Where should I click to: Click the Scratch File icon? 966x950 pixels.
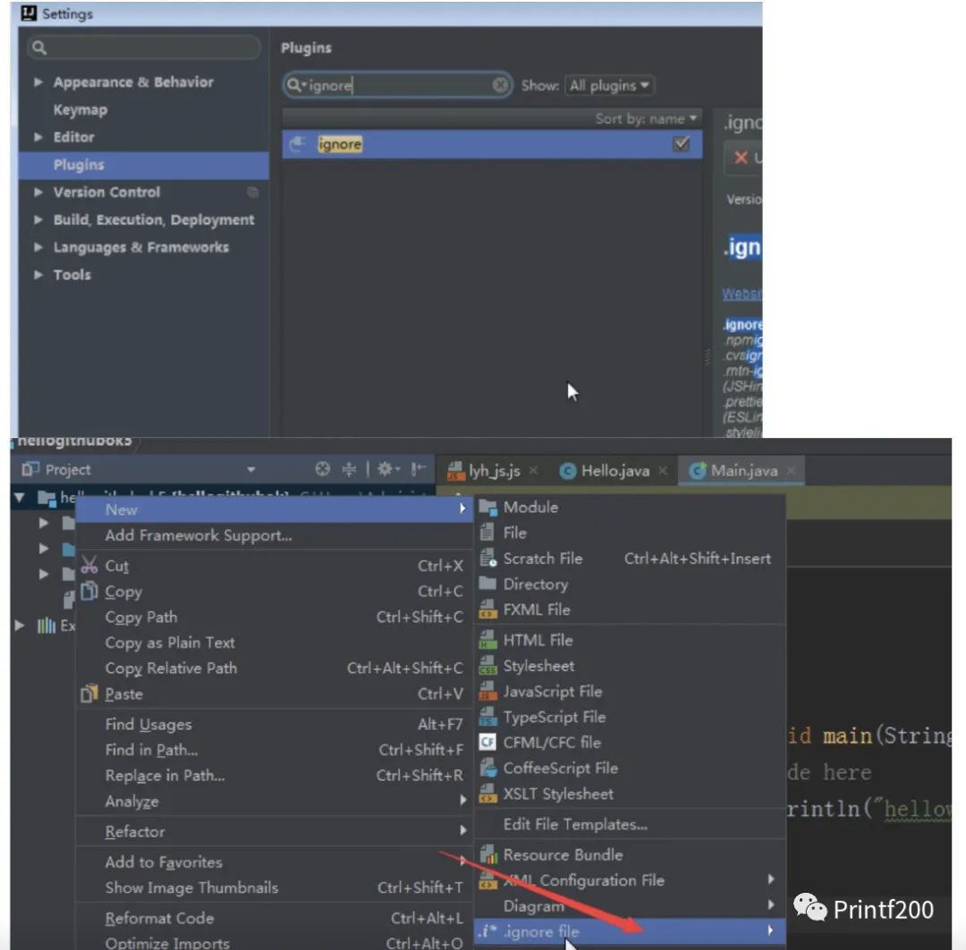[x=488, y=559]
